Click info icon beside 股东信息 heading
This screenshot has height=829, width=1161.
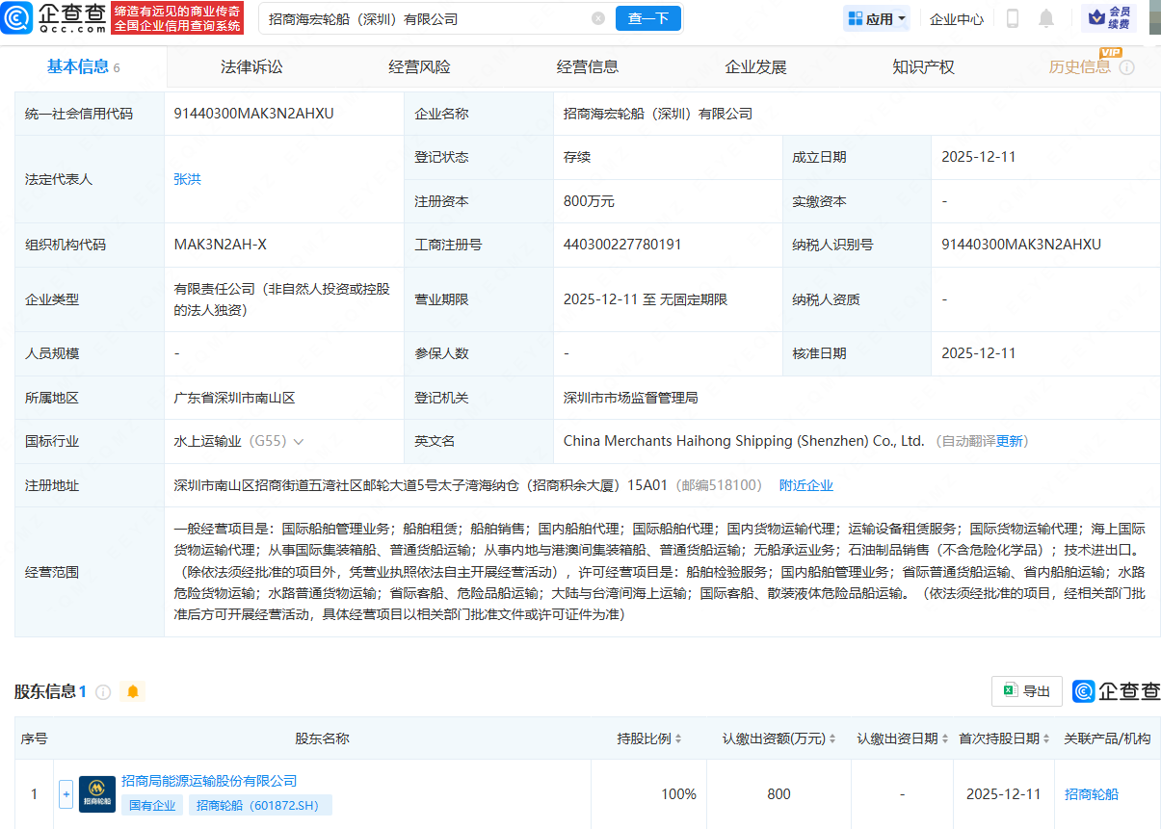[103, 691]
